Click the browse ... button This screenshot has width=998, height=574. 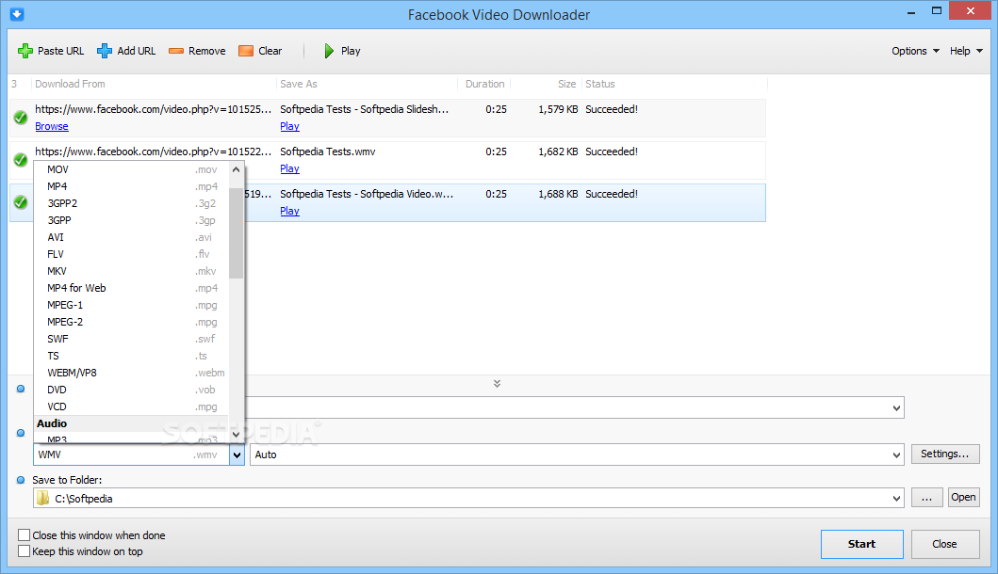pyautogui.click(x=926, y=497)
